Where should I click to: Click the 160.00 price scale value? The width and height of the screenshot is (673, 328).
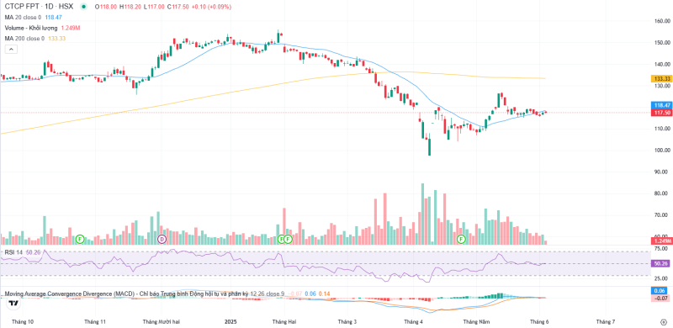coord(661,21)
